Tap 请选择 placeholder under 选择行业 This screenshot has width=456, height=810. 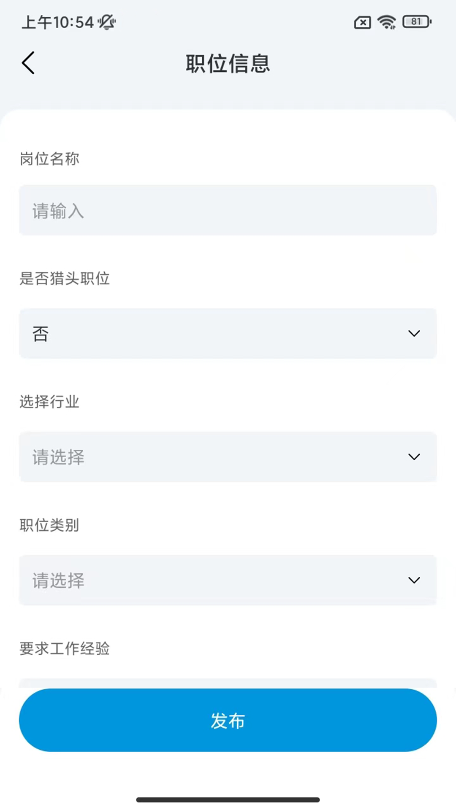pyautogui.click(x=58, y=457)
